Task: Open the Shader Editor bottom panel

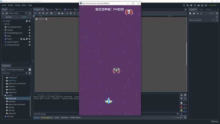Action: click(x=76, y=117)
